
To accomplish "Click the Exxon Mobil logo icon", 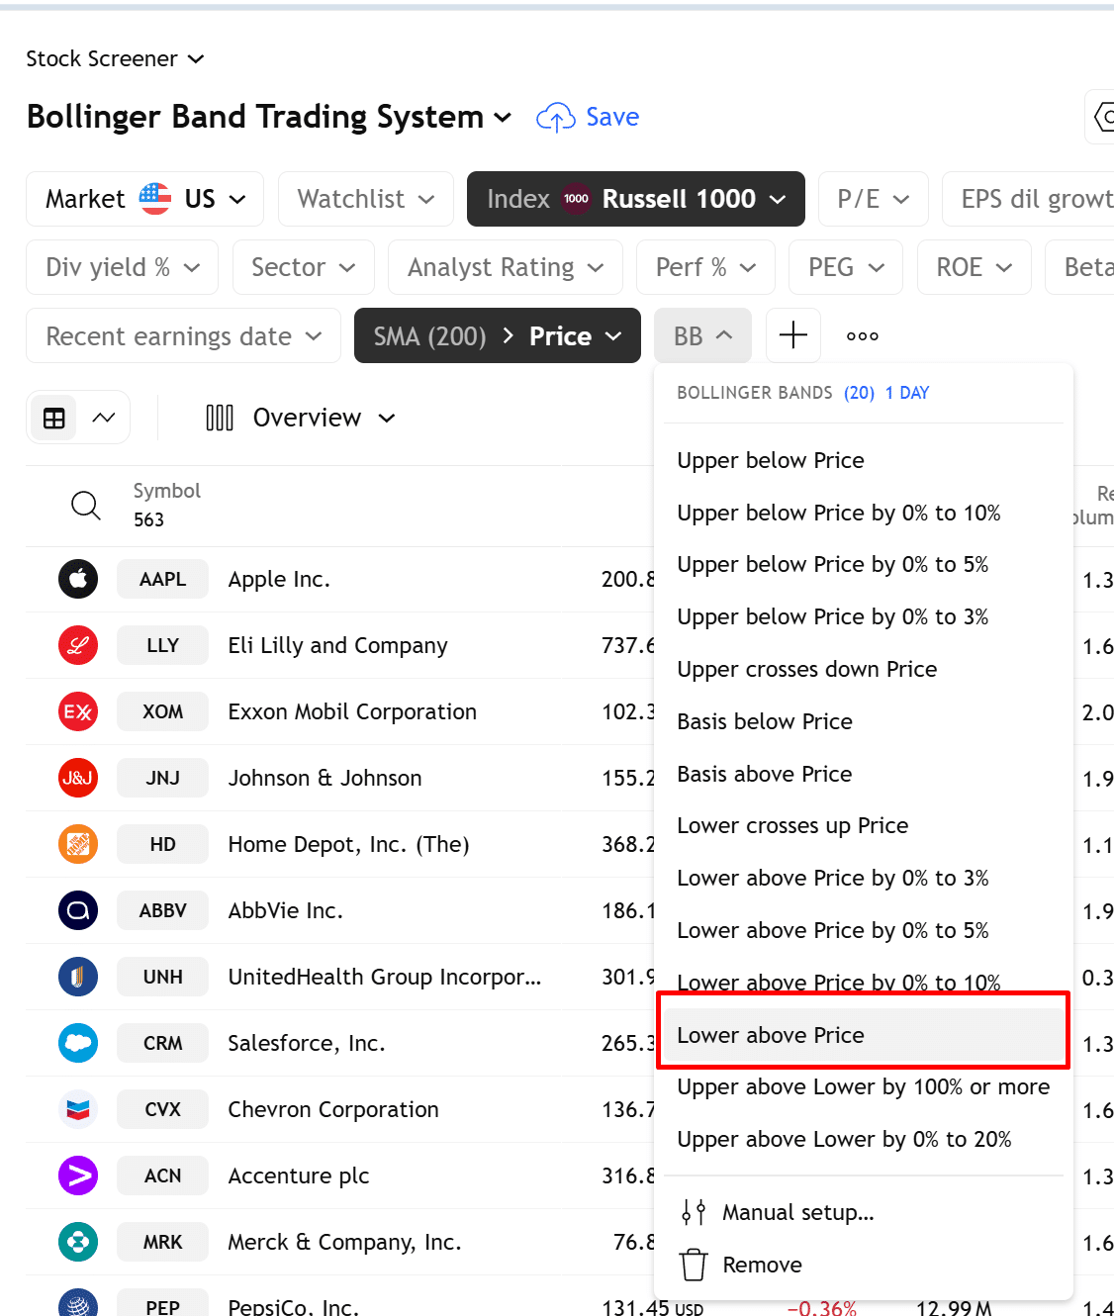I will pyautogui.click(x=78, y=711).
